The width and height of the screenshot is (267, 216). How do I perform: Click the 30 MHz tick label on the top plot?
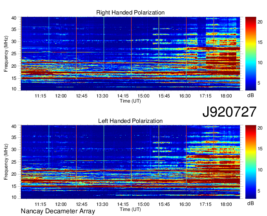coord(14,41)
